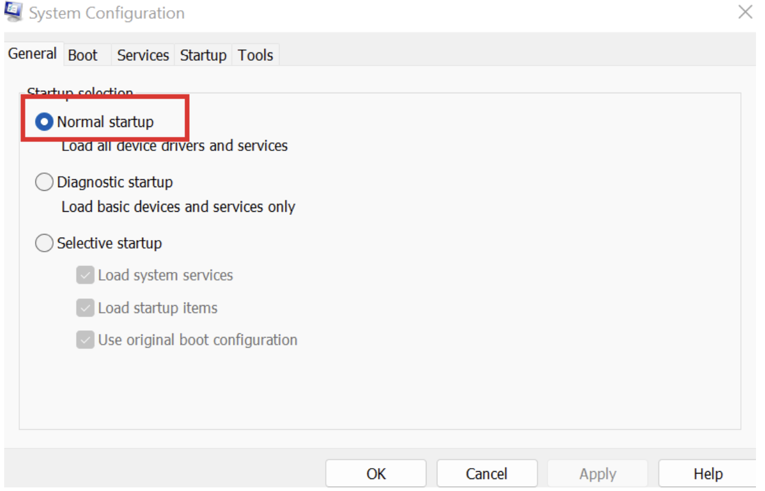
Task: Open Help for System Configuration
Action: pos(708,473)
